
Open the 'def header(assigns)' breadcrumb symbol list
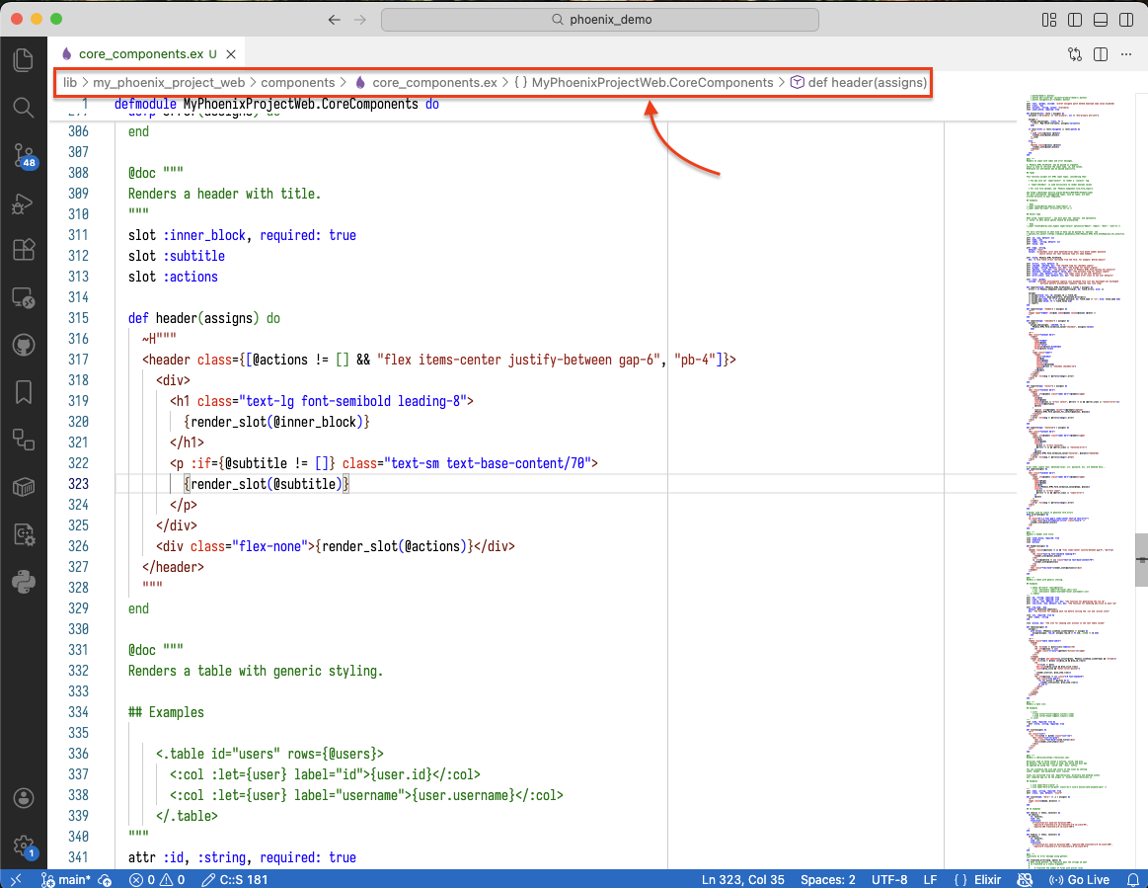click(867, 83)
